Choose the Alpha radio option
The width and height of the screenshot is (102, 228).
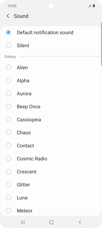tap(8, 80)
